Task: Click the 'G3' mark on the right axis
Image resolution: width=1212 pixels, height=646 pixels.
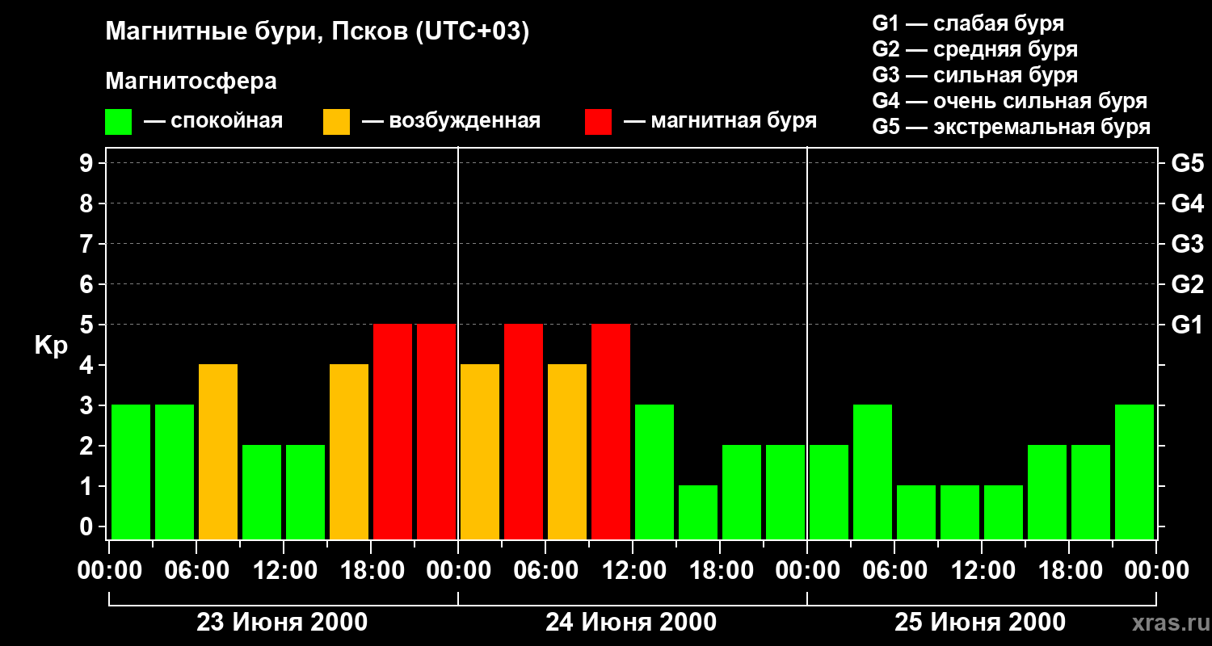Action: click(1188, 244)
